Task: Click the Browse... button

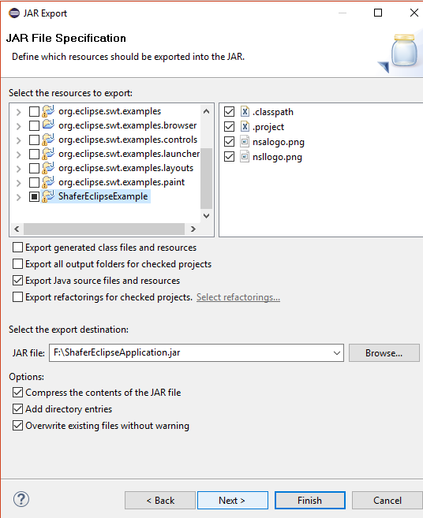Action: click(x=384, y=352)
